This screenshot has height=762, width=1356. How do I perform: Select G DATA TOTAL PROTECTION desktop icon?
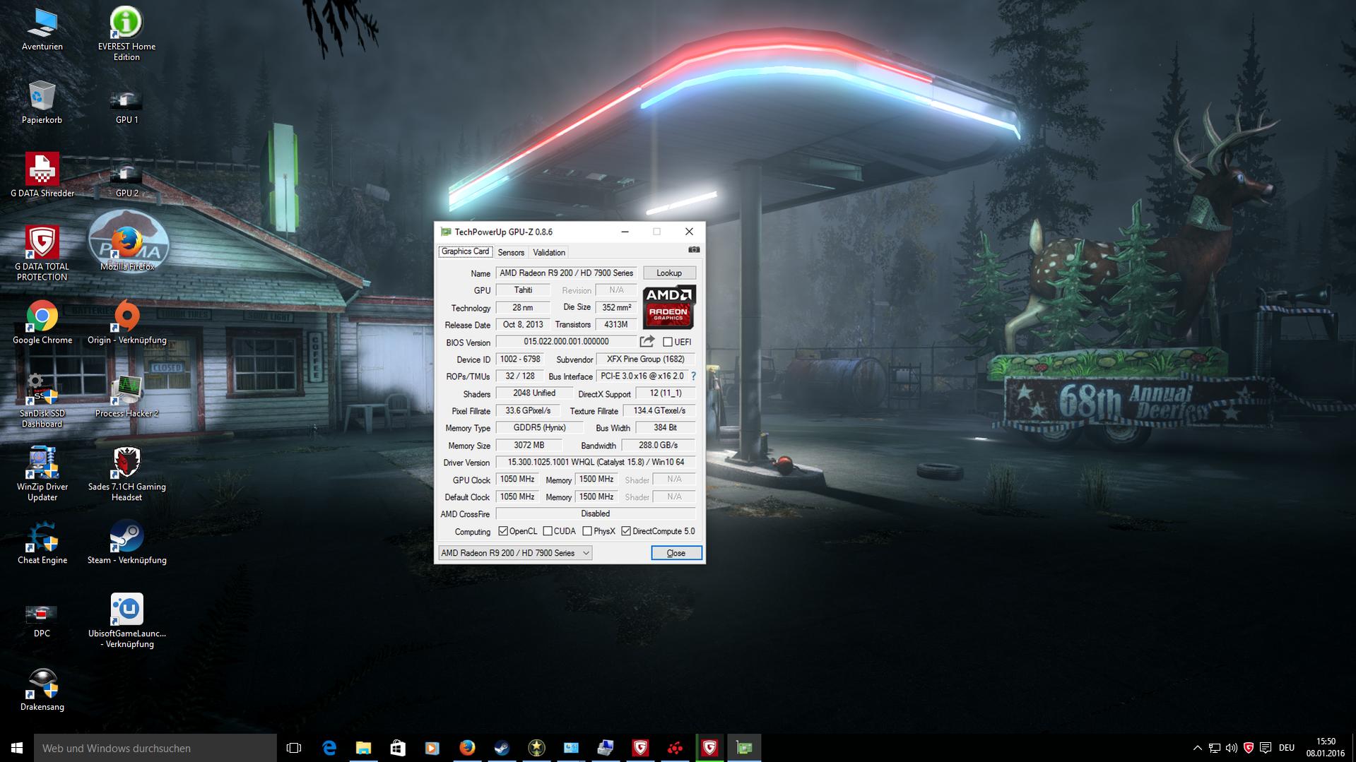(x=42, y=254)
